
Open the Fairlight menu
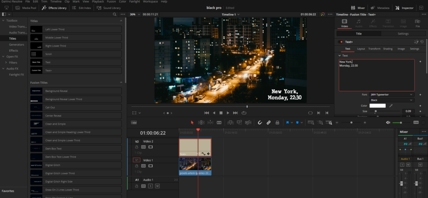[134, 2]
